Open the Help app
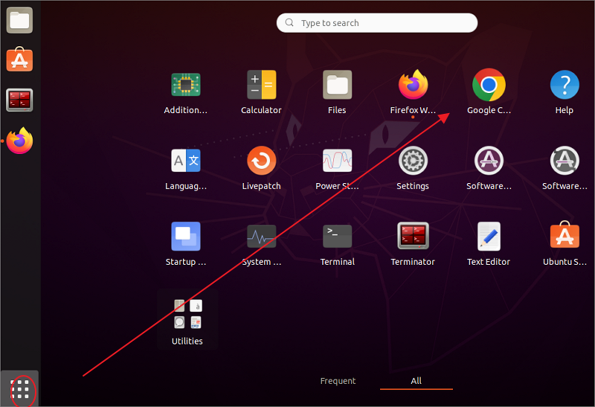Image resolution: width=595 pixels, height=407 pixels. click(565, 85)
